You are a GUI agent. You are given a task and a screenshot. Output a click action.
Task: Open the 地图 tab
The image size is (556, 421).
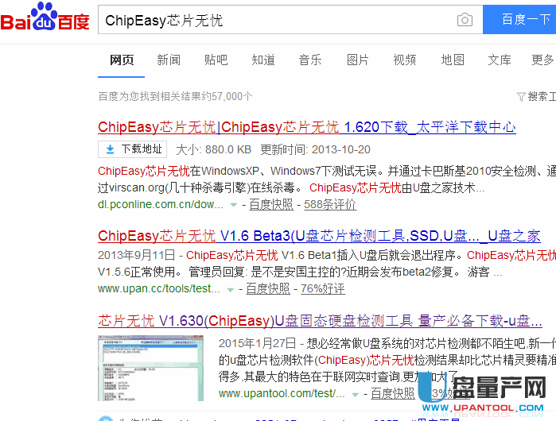pos(453,60)
